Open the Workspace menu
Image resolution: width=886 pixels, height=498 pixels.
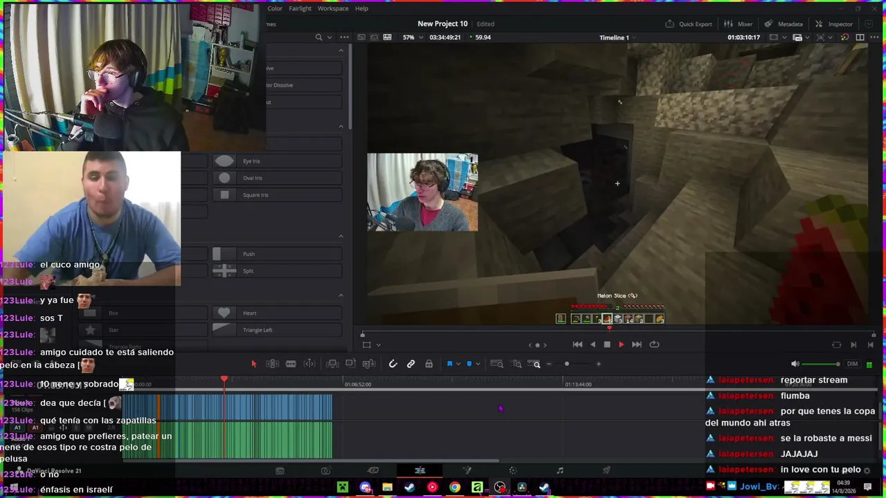[333, 8]
